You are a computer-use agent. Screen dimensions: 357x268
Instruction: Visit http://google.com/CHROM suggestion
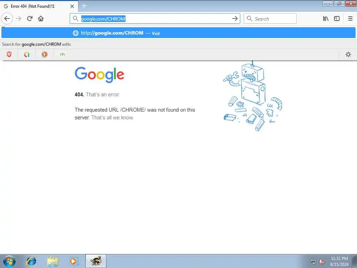coord(178,33)
